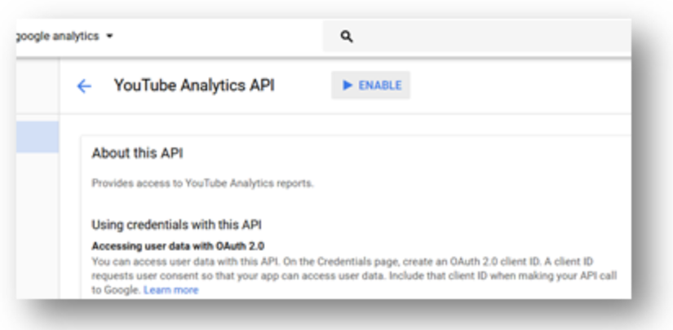Click the About this API heading
673x330 pixels.
[137, 153]
